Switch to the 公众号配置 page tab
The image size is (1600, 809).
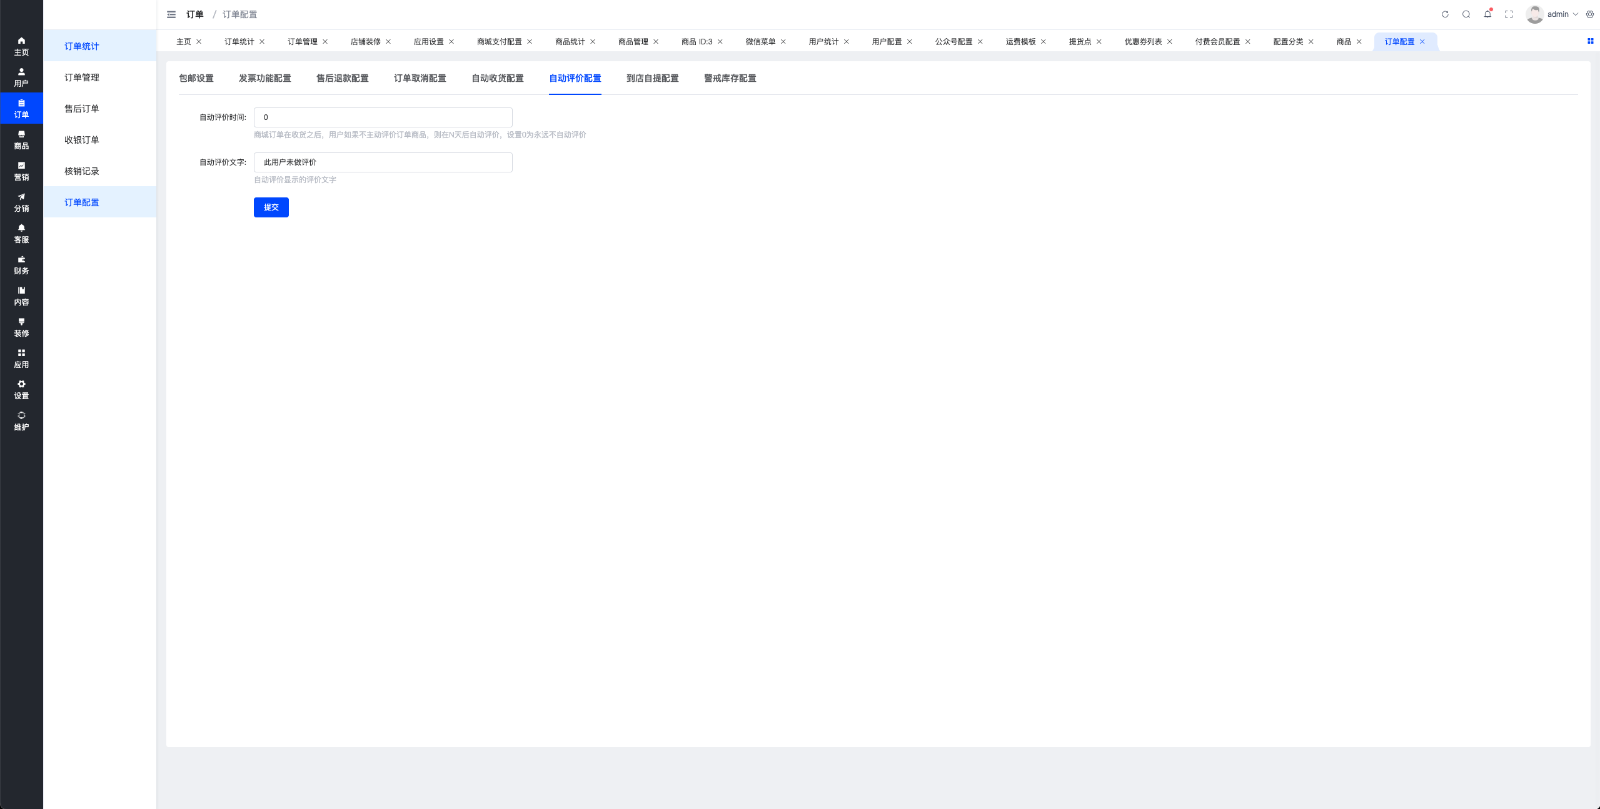[953, 42]
